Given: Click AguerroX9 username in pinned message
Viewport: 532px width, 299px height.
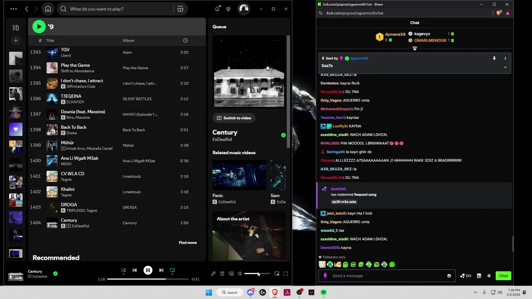Looking at the screenshot, I should tap(359, 59).
